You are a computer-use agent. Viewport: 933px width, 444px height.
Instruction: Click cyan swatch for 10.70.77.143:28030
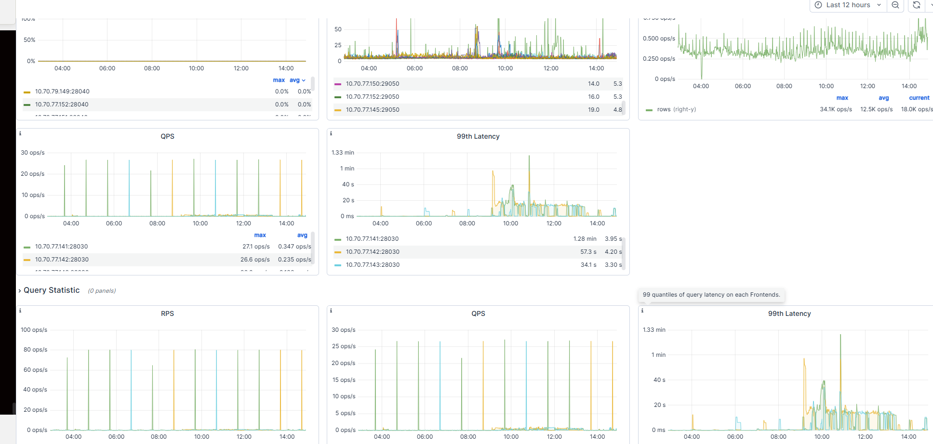click(x=338, y=265)
